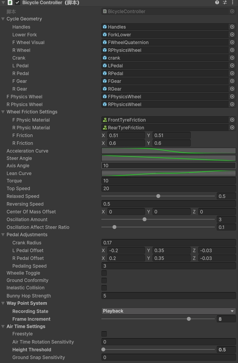
Task: Open object picker for FPhysicsWheel field
Action: click(x=232, y=96)
